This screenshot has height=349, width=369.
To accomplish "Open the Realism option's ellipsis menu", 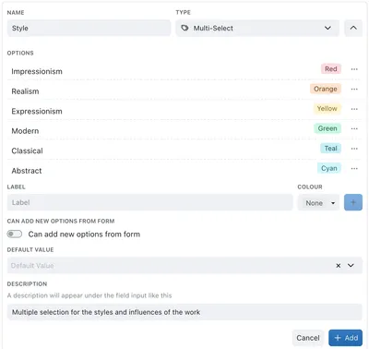I will (354, 90).
